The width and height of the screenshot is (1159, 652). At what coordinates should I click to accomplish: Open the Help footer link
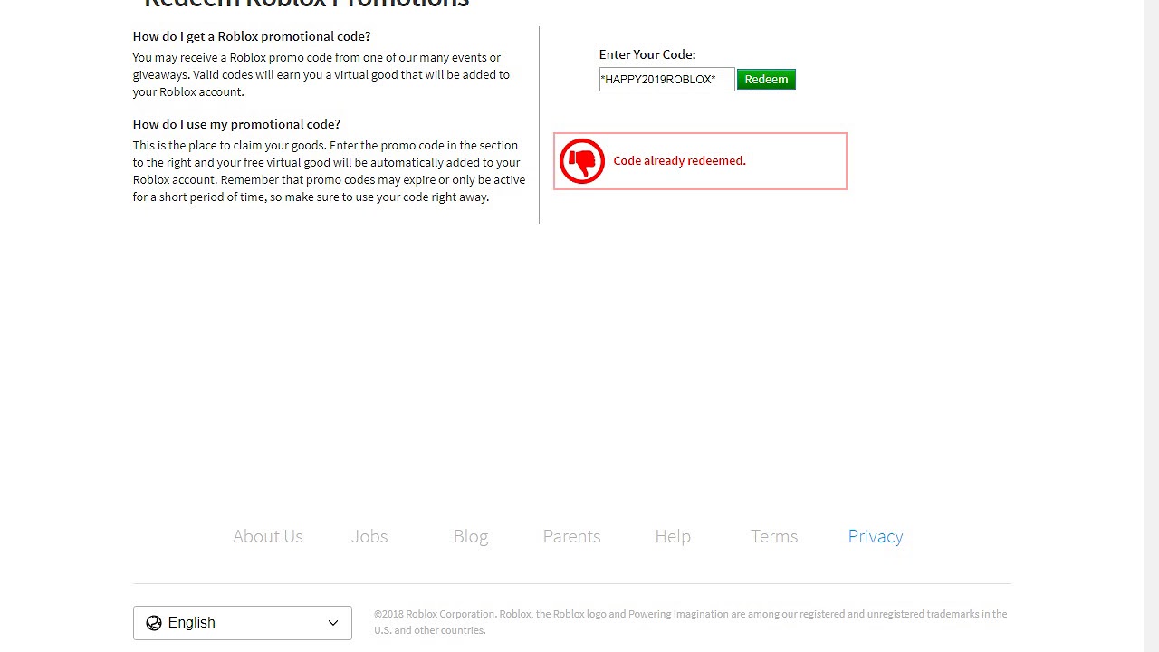pyautogui.click(x=673, y=536)
